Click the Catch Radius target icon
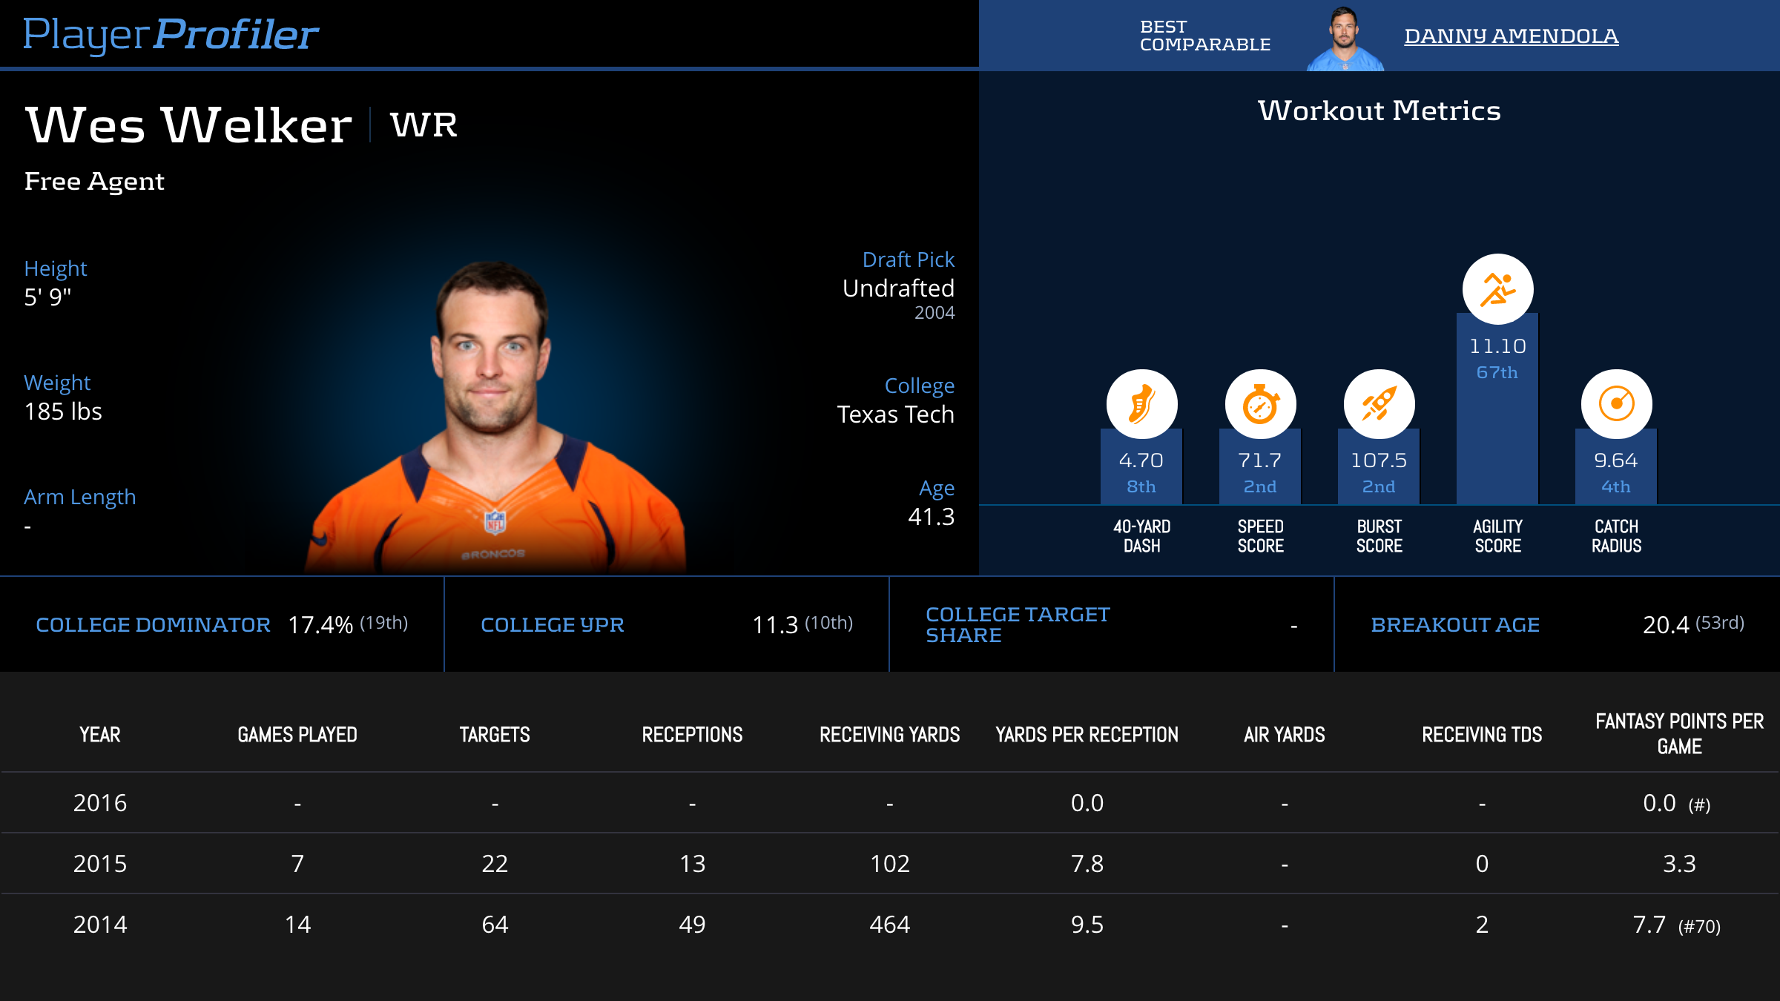The height and width of the screenshot is (1001, 1780). 1616,404
